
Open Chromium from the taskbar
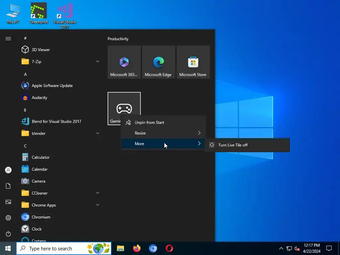click(x=153, y=248)
